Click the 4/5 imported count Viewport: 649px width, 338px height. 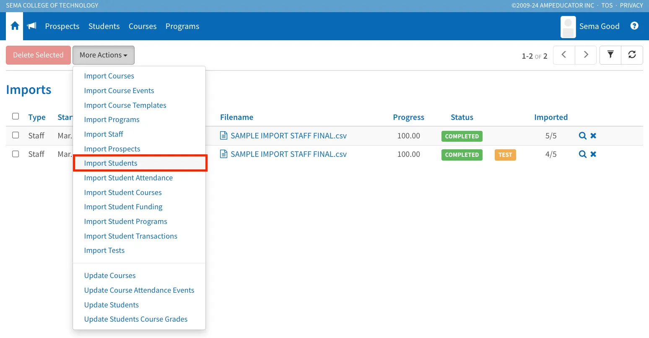tap(551, 154)
